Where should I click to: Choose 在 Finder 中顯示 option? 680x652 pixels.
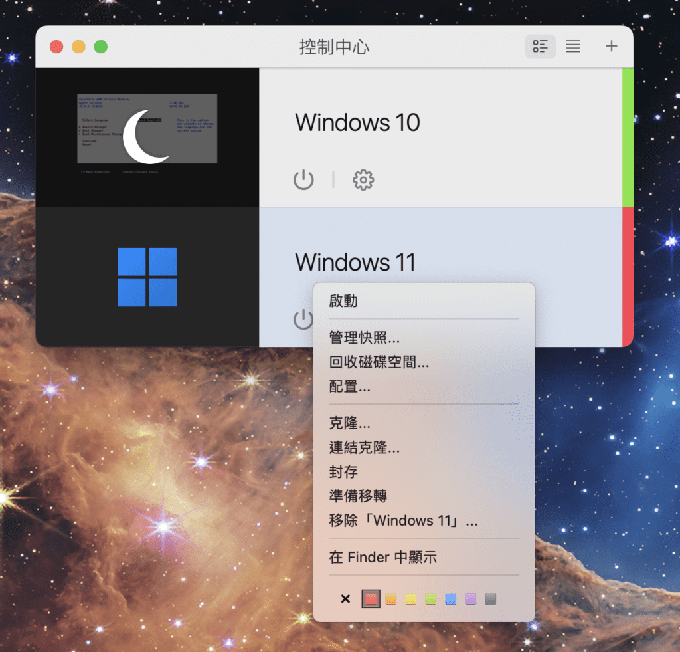383,557
